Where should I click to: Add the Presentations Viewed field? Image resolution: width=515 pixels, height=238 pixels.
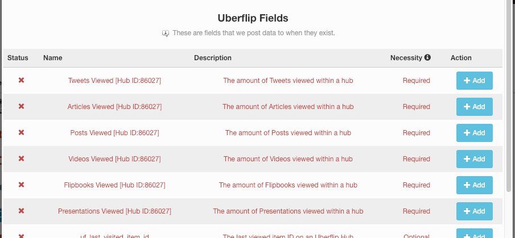(474, 211)
